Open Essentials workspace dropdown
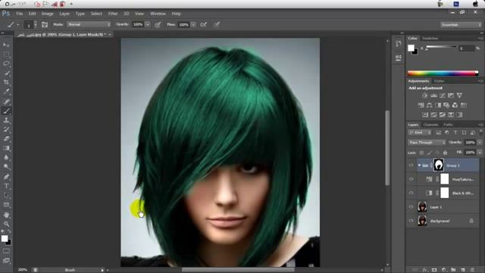 pos(461,24)
